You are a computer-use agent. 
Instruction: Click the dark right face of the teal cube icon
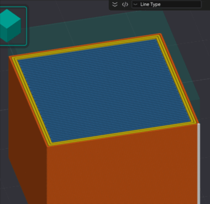point(14,31)
